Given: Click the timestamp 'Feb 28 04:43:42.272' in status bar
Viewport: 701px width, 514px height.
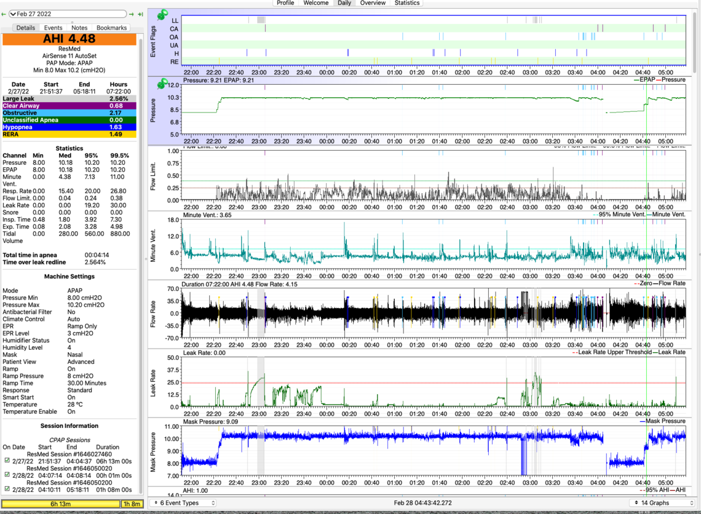Looking at the screenshot, I should pos(422,503).
